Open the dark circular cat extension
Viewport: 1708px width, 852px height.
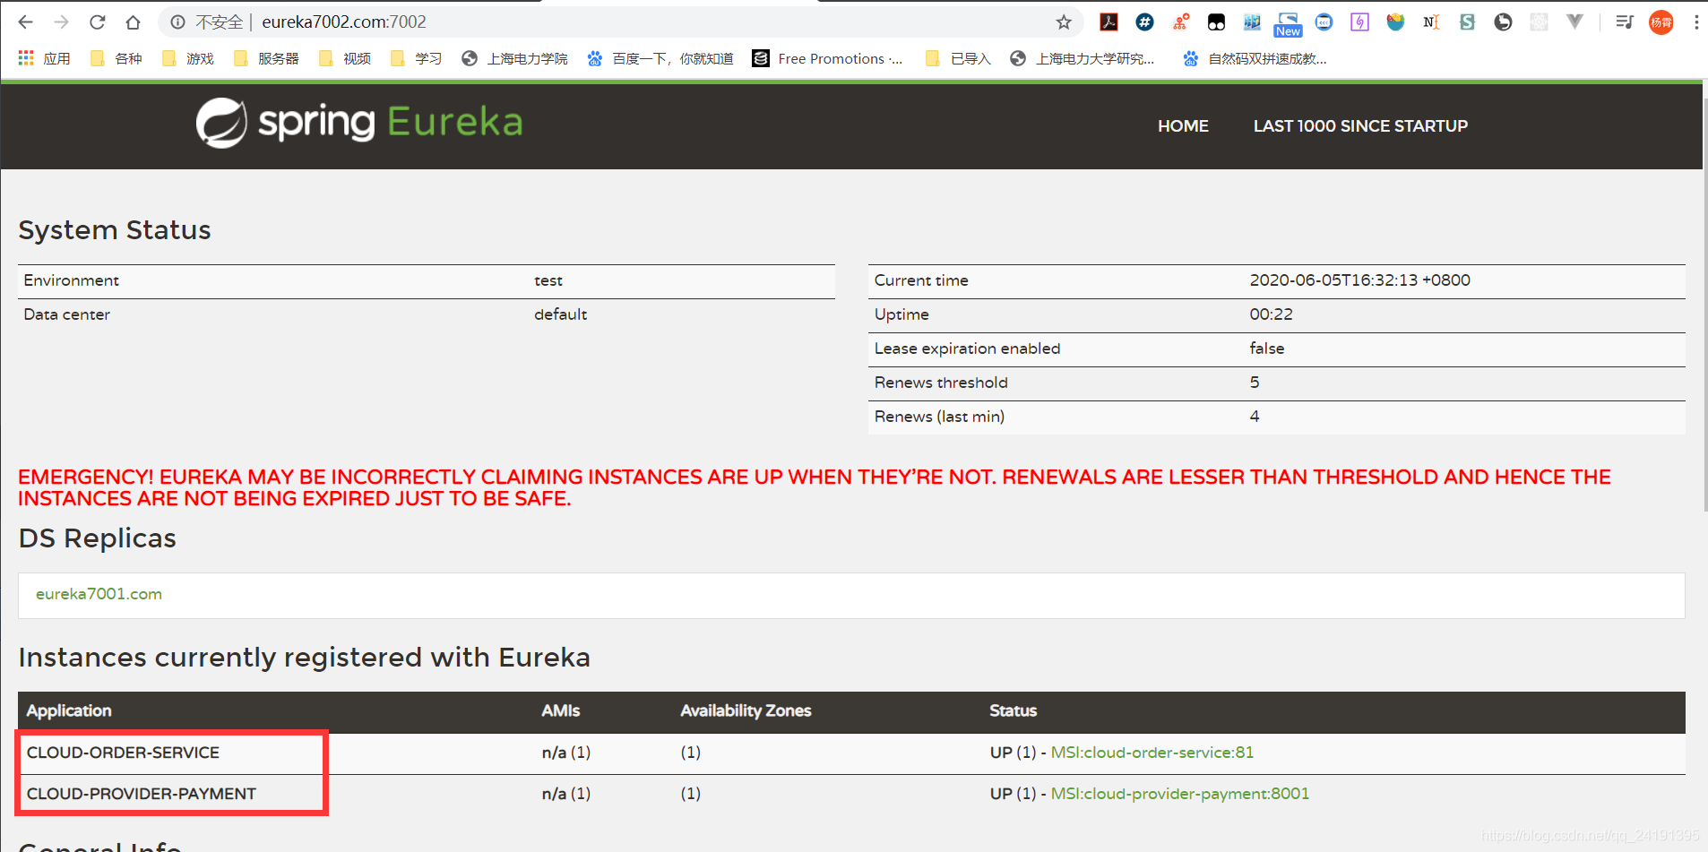1503,22
